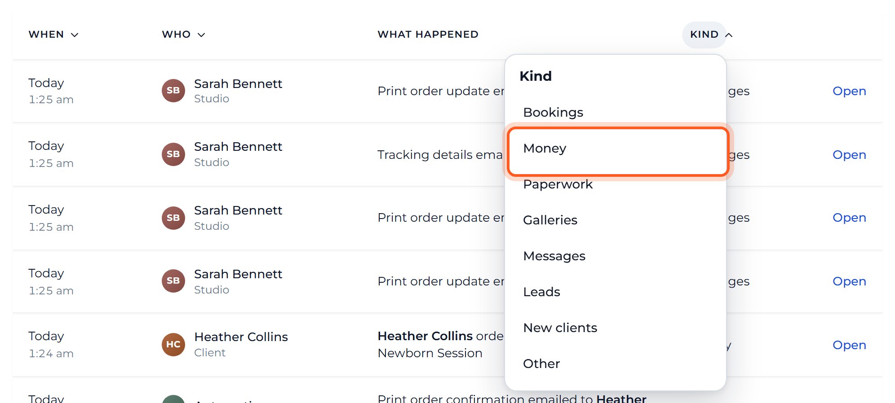The width and height of the screenshot is (895, 403).
Task: Choose Other in the Kind menu
Action: (x=616, y=364)
